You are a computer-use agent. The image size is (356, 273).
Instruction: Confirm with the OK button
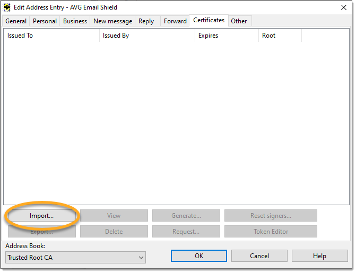click(x=199, y=256)
